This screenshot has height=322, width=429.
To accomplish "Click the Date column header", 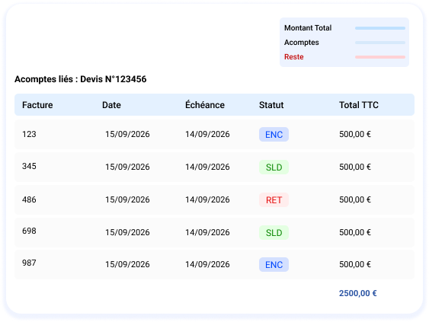I will pyautogui.click(x=111, y=105).
